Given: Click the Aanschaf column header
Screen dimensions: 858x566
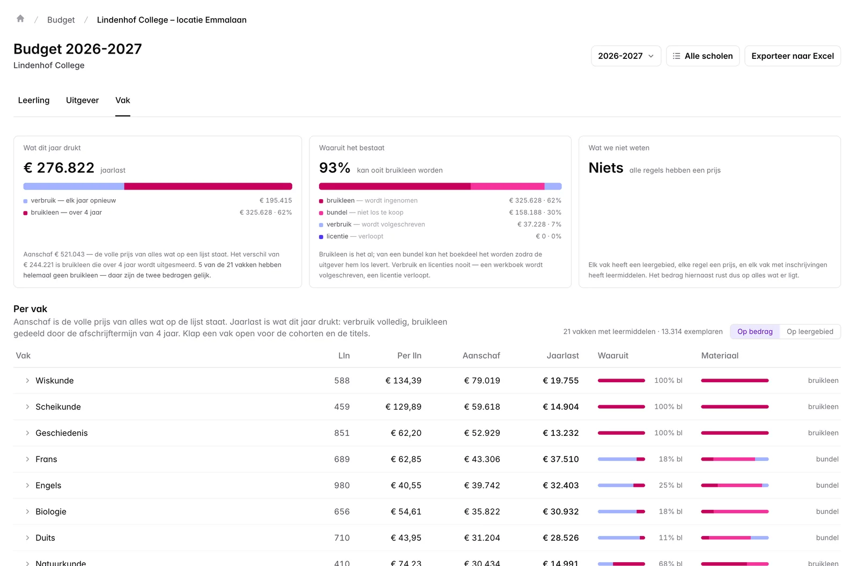Looking at the screenshot, I should (481, 356).
